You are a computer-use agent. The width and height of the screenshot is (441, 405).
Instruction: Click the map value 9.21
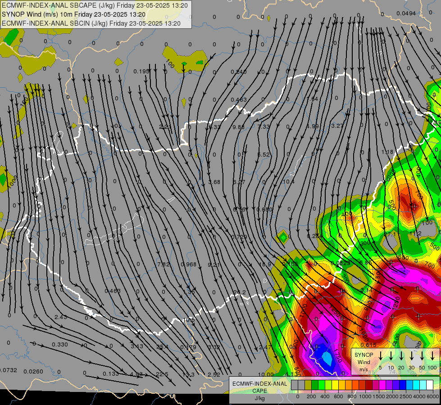pos(214,265)
